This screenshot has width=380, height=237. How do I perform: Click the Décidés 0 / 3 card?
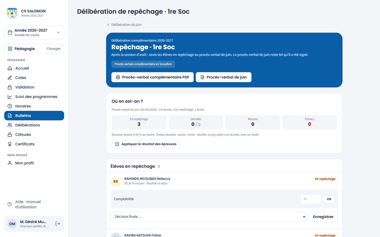coord(196,122)
